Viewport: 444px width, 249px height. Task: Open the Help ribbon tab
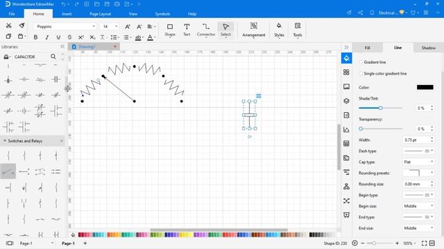tap(192, 14)
